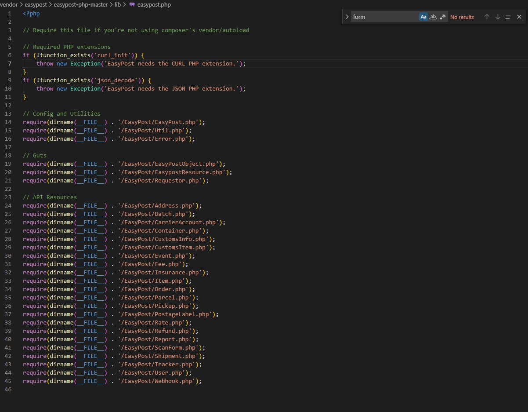Toggle Match Case in find widget

[423, 17]
